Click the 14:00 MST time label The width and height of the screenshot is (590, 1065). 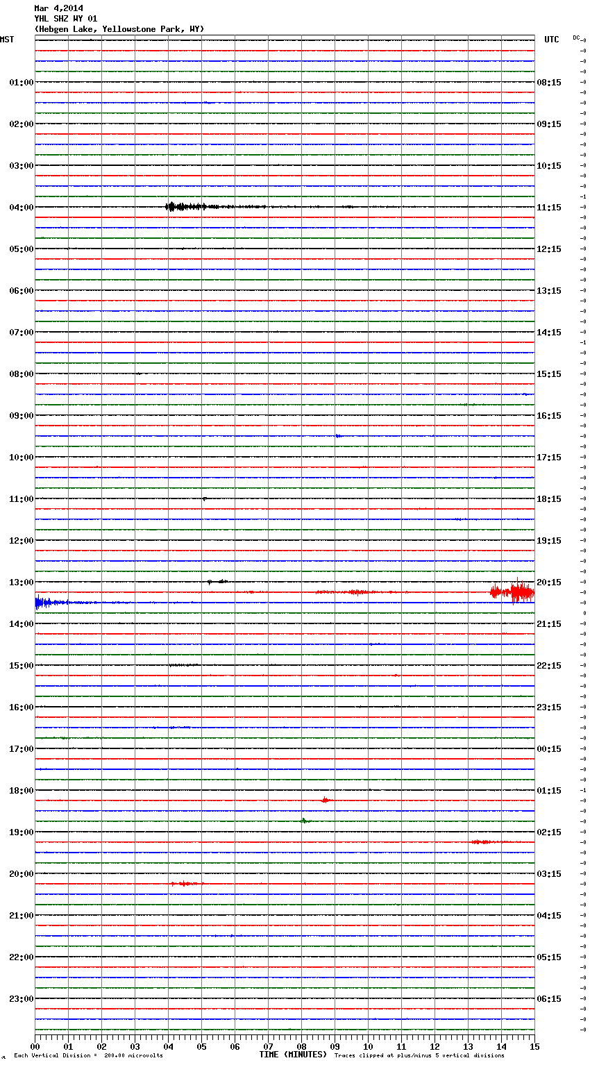pos(22,624)
